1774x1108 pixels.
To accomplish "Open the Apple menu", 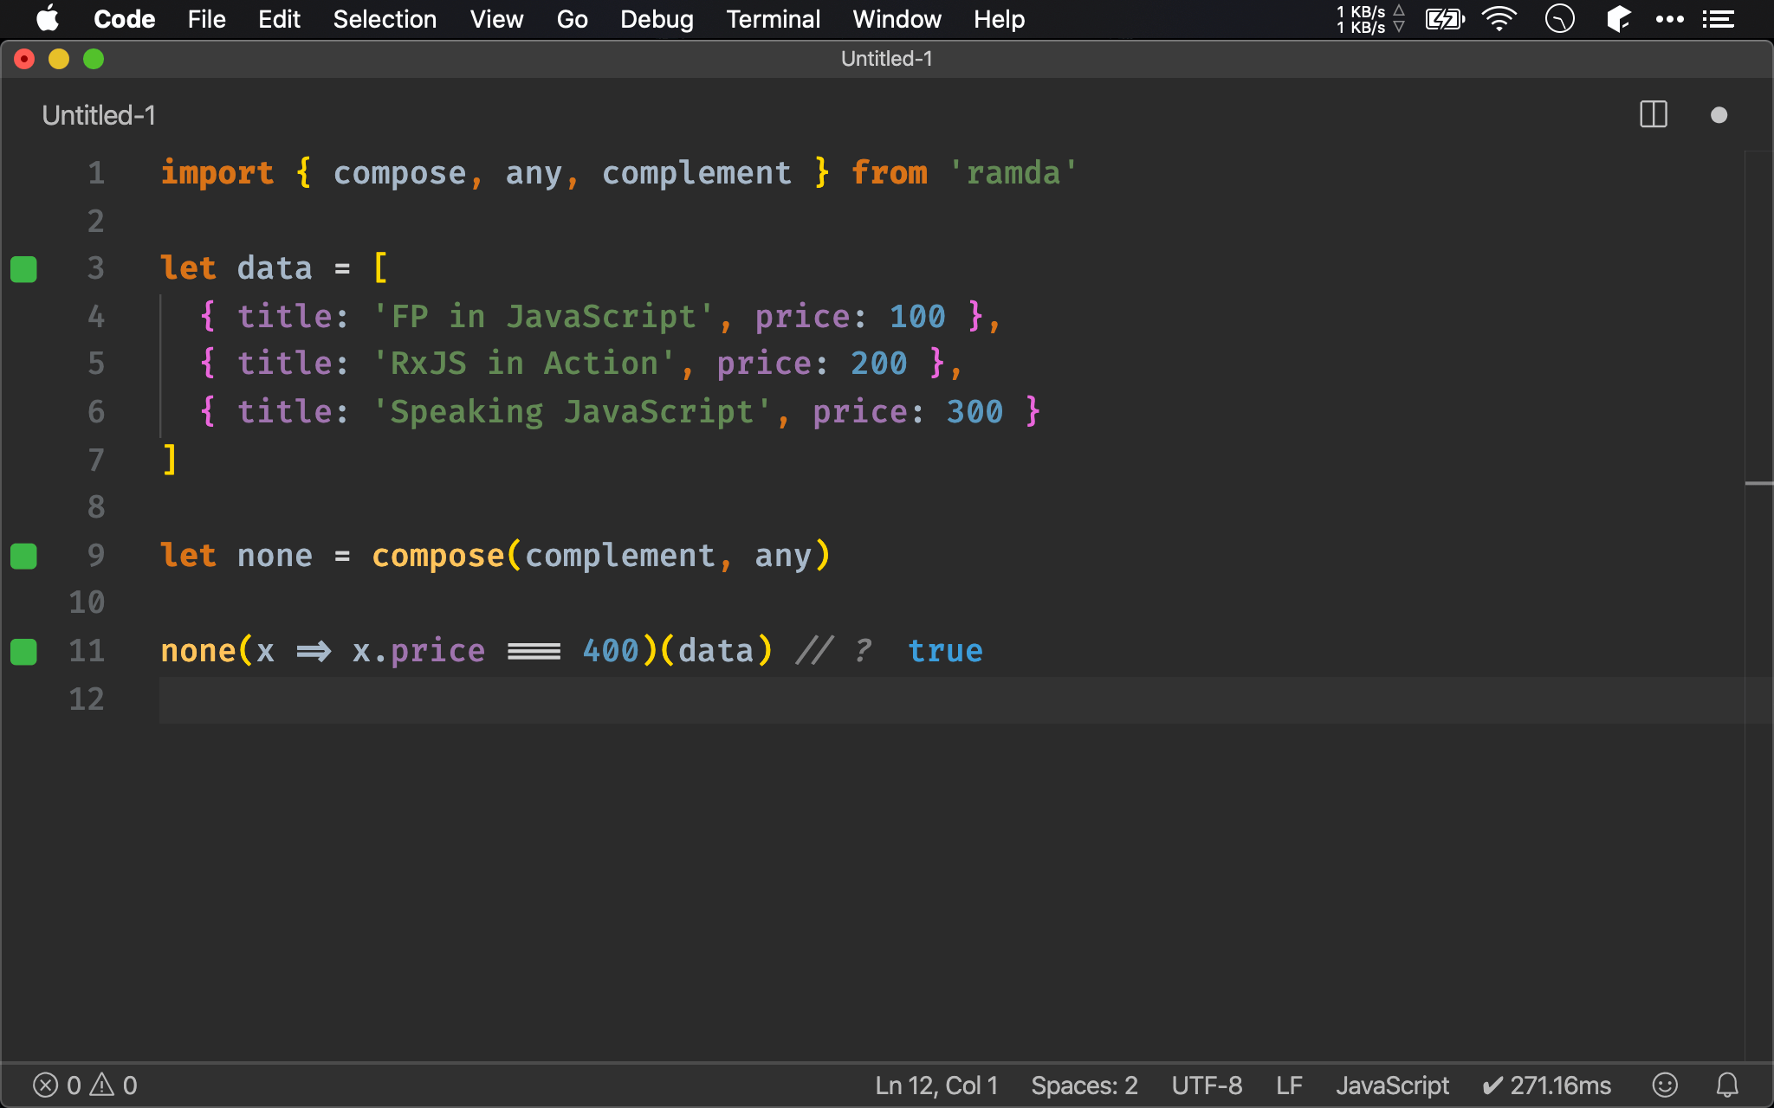I will (x=48, y=19).
